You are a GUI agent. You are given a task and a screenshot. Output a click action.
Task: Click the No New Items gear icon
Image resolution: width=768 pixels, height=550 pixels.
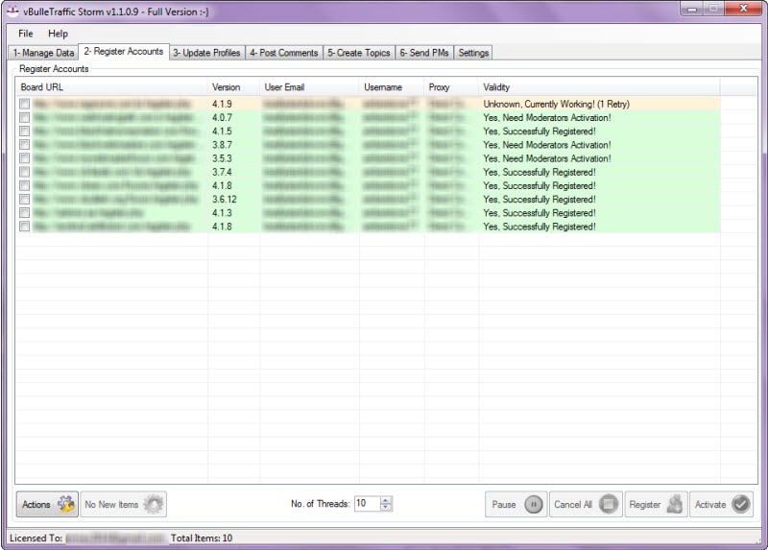pos(154,504)
